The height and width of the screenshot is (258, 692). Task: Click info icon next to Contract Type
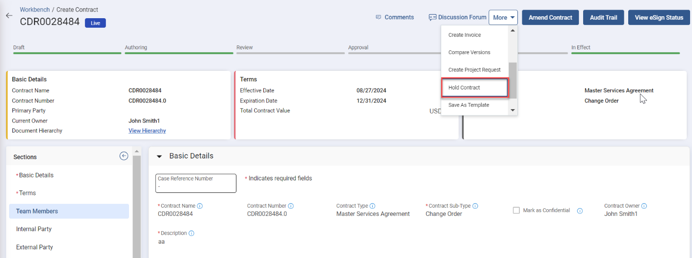click(x=373, y=206)
